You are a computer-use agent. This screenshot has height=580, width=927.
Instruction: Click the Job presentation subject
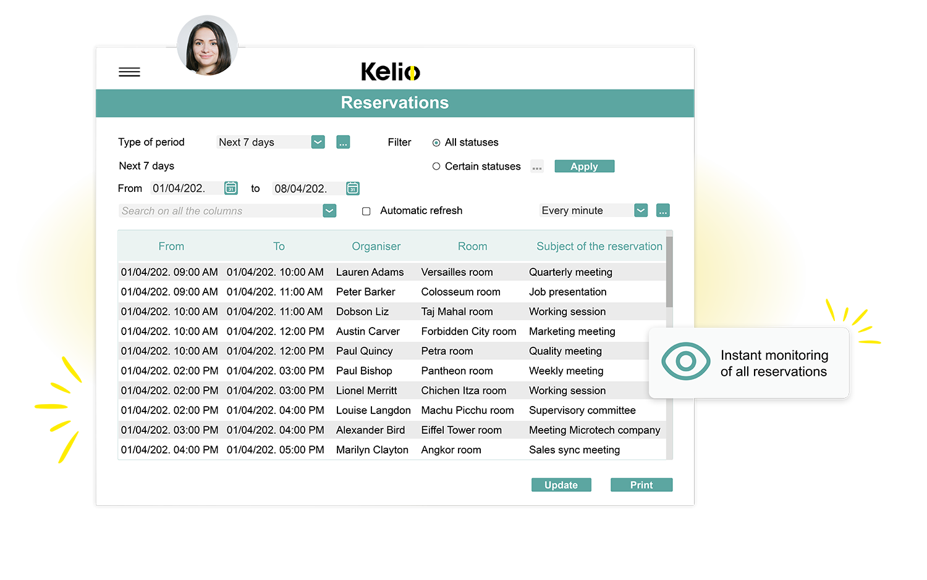coord(567,292)
